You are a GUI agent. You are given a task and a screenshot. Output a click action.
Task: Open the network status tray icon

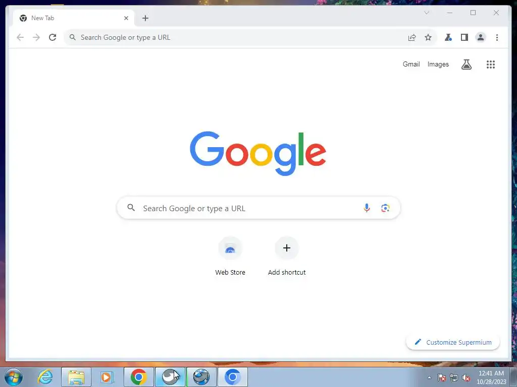tap(454, 377)
